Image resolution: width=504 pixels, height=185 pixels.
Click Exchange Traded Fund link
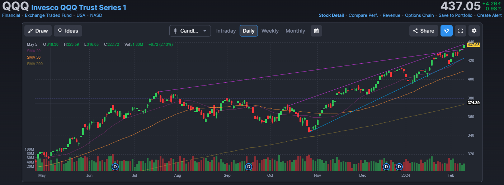coord(48,15)
